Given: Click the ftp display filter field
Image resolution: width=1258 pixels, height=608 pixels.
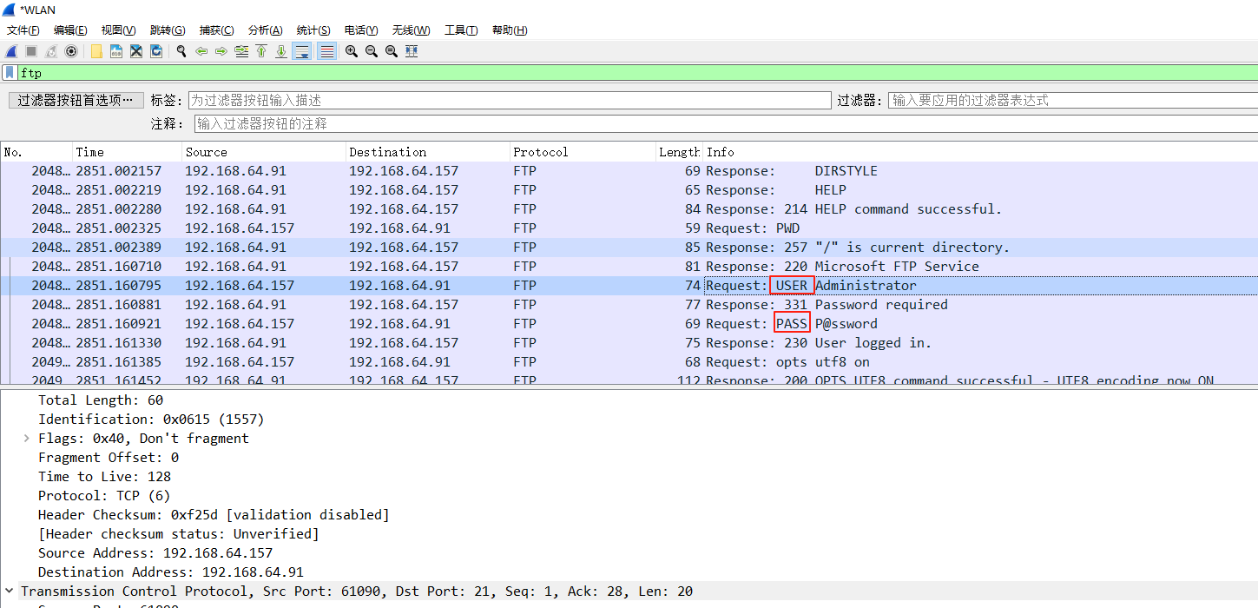Looking at the screenshot, I should coord(637,73).
